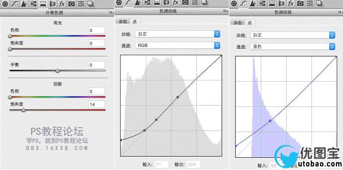This screenshot has height=170, width=343.
Task: Select Tone Curve icon above 分离色调 panel
Action: point(15,4)
